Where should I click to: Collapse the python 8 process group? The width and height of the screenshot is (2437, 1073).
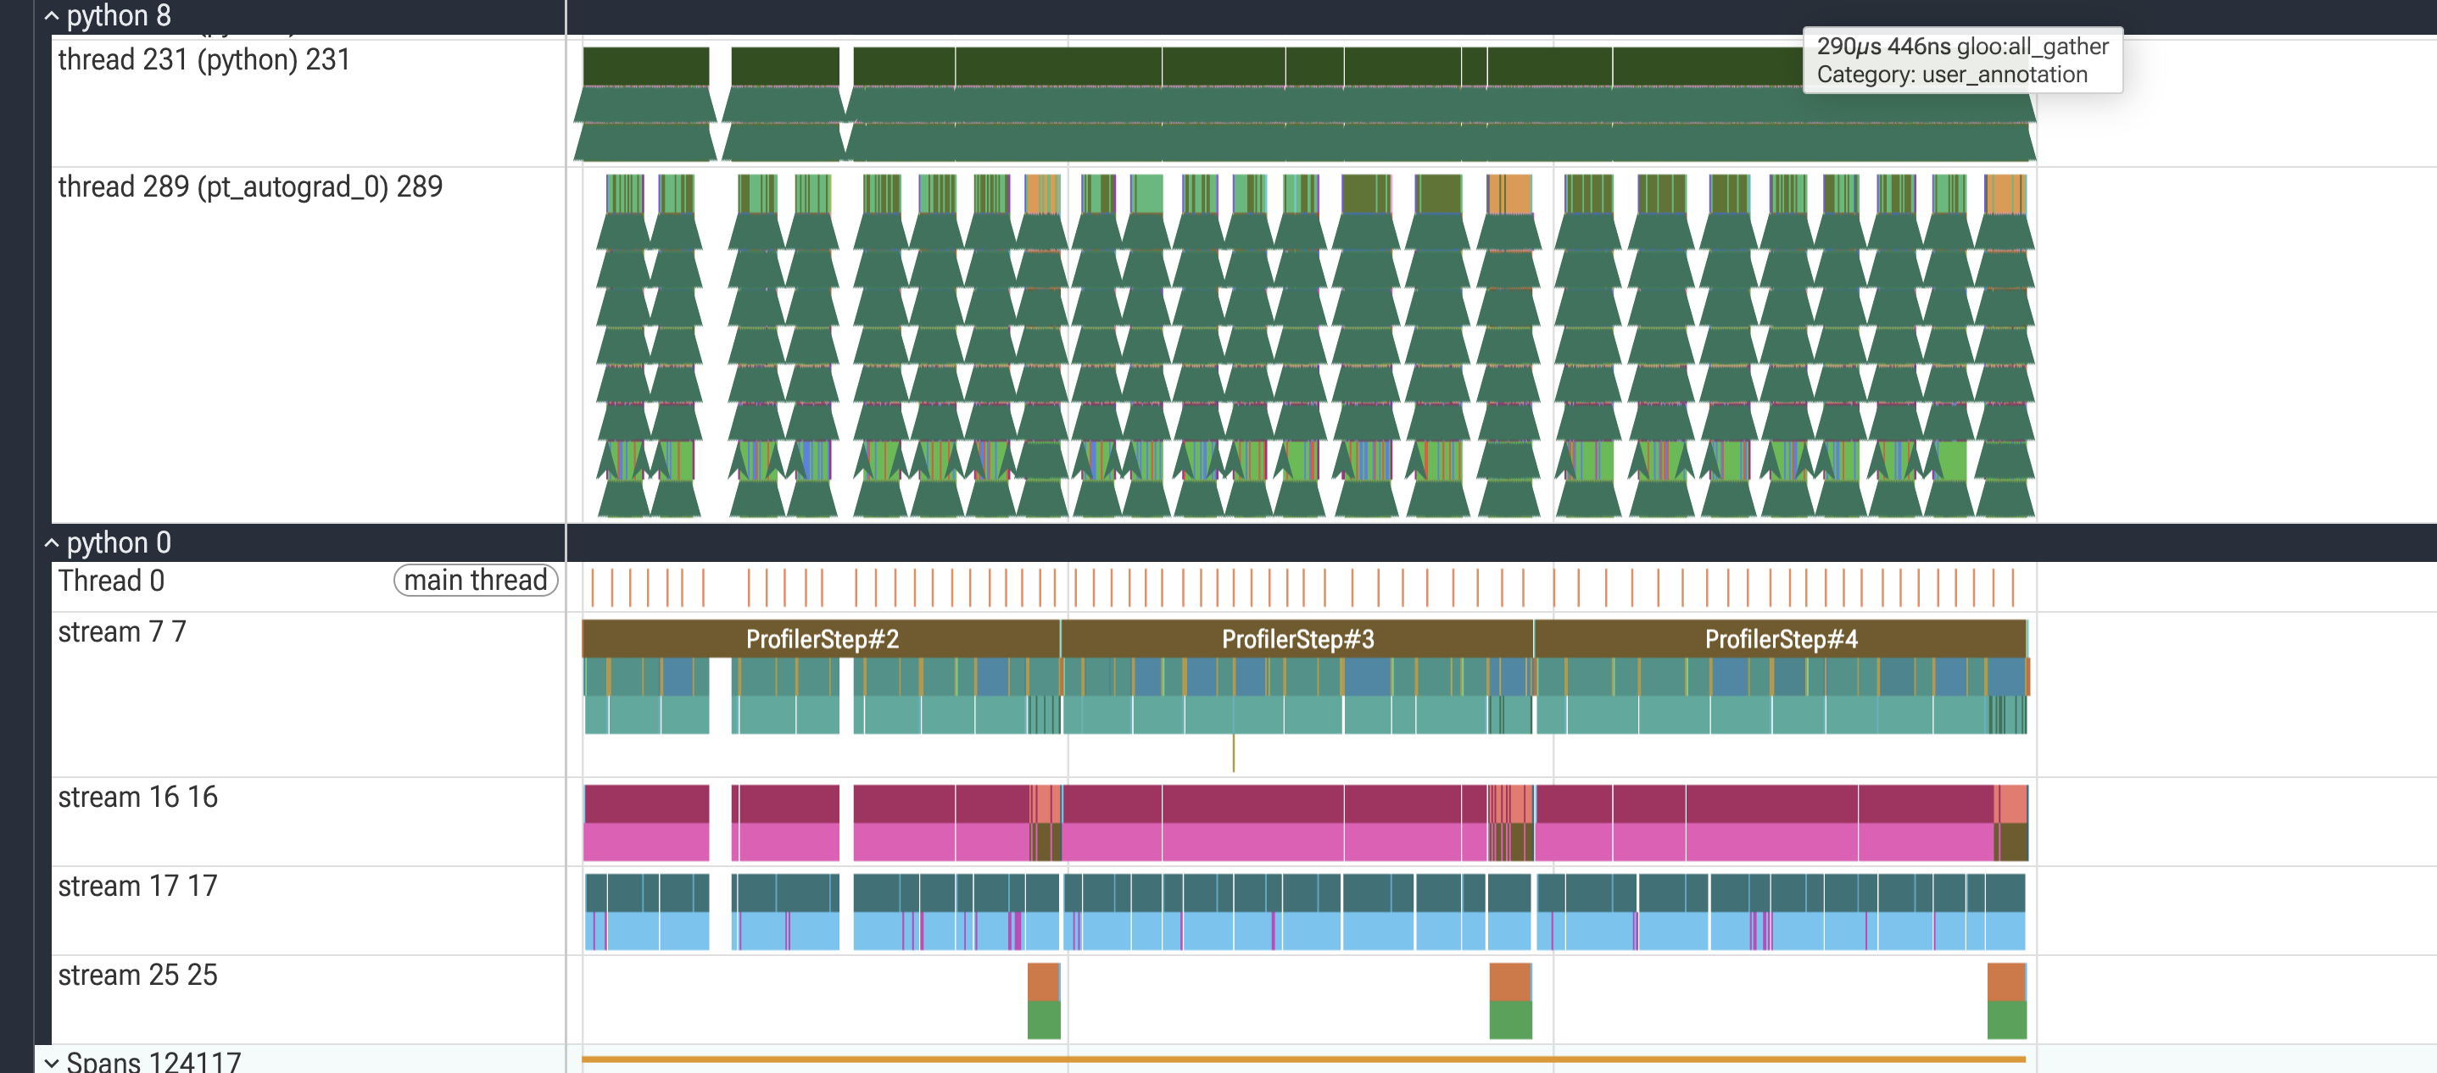[51, 16]
